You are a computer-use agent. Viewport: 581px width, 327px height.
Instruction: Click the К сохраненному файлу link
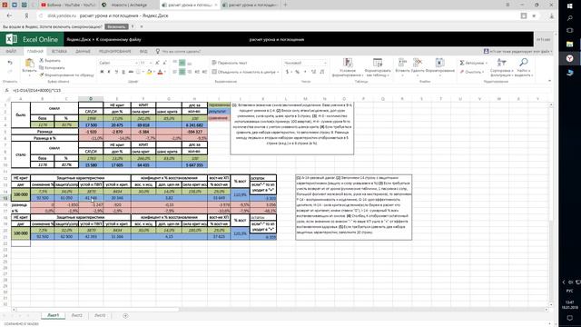(119, 39)
